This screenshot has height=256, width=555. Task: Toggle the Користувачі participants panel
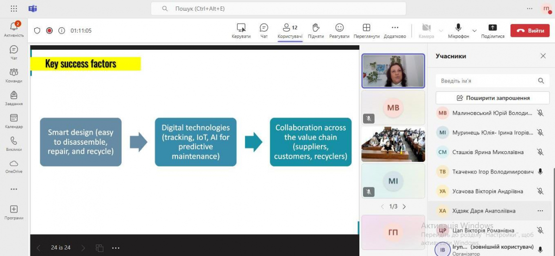point(290,30)
